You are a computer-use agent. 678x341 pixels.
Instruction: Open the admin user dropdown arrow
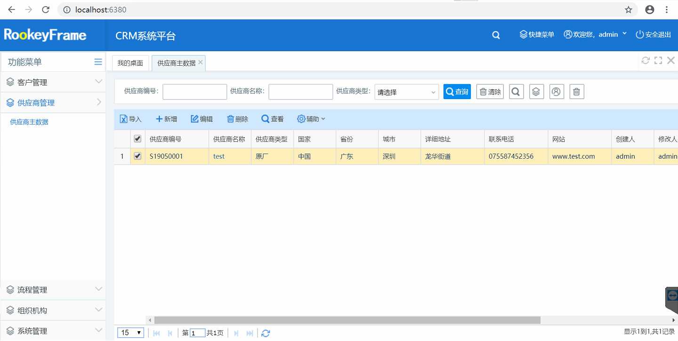point(624,33)
